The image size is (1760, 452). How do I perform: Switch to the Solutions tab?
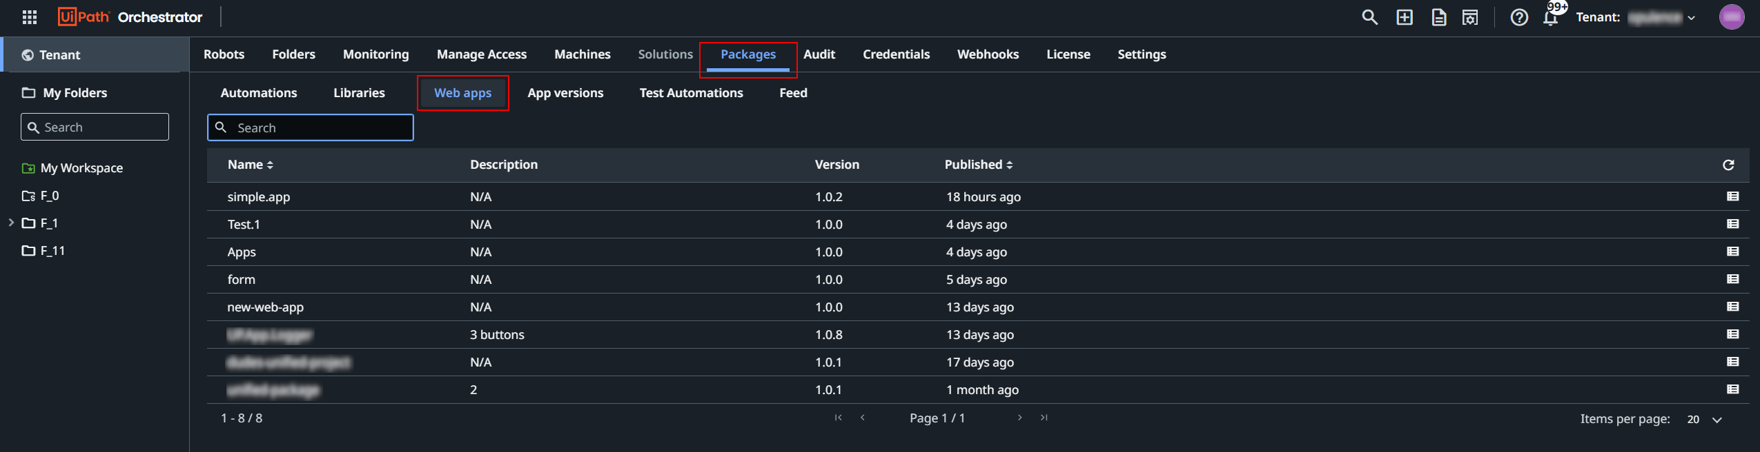tap(665, 54)
